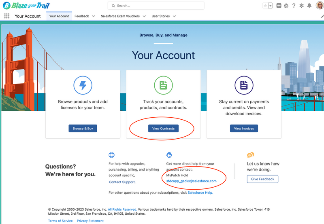
Task: Click the orange chat bubbles feedback icon
Action: (250, 155)
